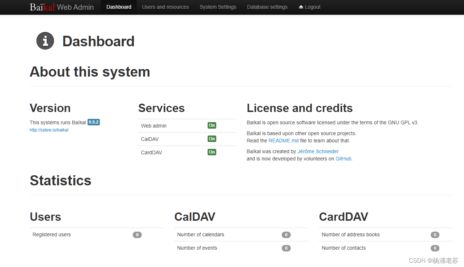Click the Baïkal Web Admin brand logo

tap(61, 7)
